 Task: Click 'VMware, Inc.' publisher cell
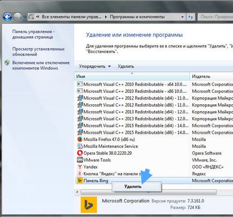tap(204, 160)
